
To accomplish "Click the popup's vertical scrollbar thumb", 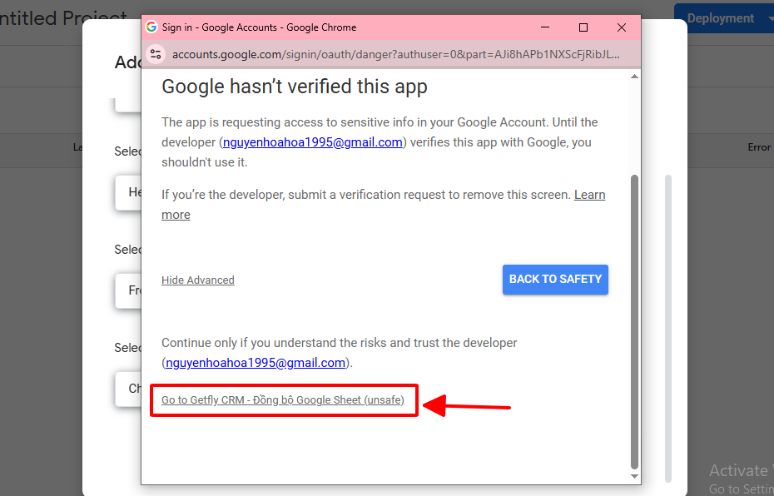I will 634,320.
